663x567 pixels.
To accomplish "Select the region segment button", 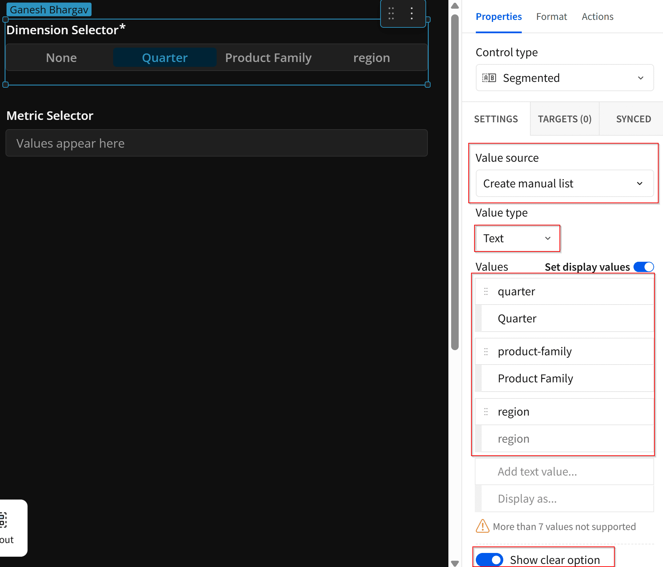I will (371, 58).
